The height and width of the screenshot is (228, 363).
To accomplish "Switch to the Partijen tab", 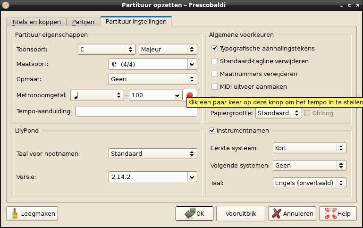I will pos(83,22).
